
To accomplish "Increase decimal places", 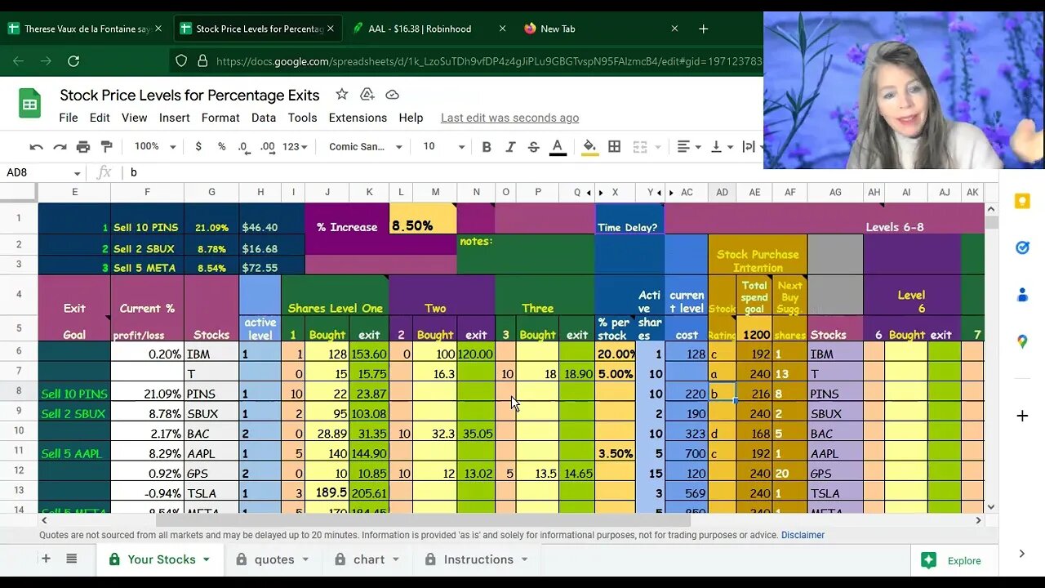I will (x=267, y=147).
